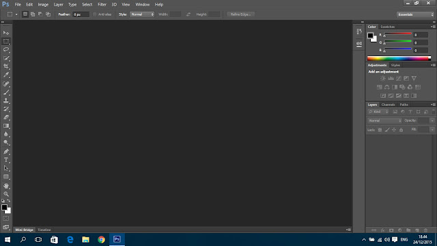The height and width of the screenshot is (246, 437).
Task: Select the Dodge tool
Action: 6,143
